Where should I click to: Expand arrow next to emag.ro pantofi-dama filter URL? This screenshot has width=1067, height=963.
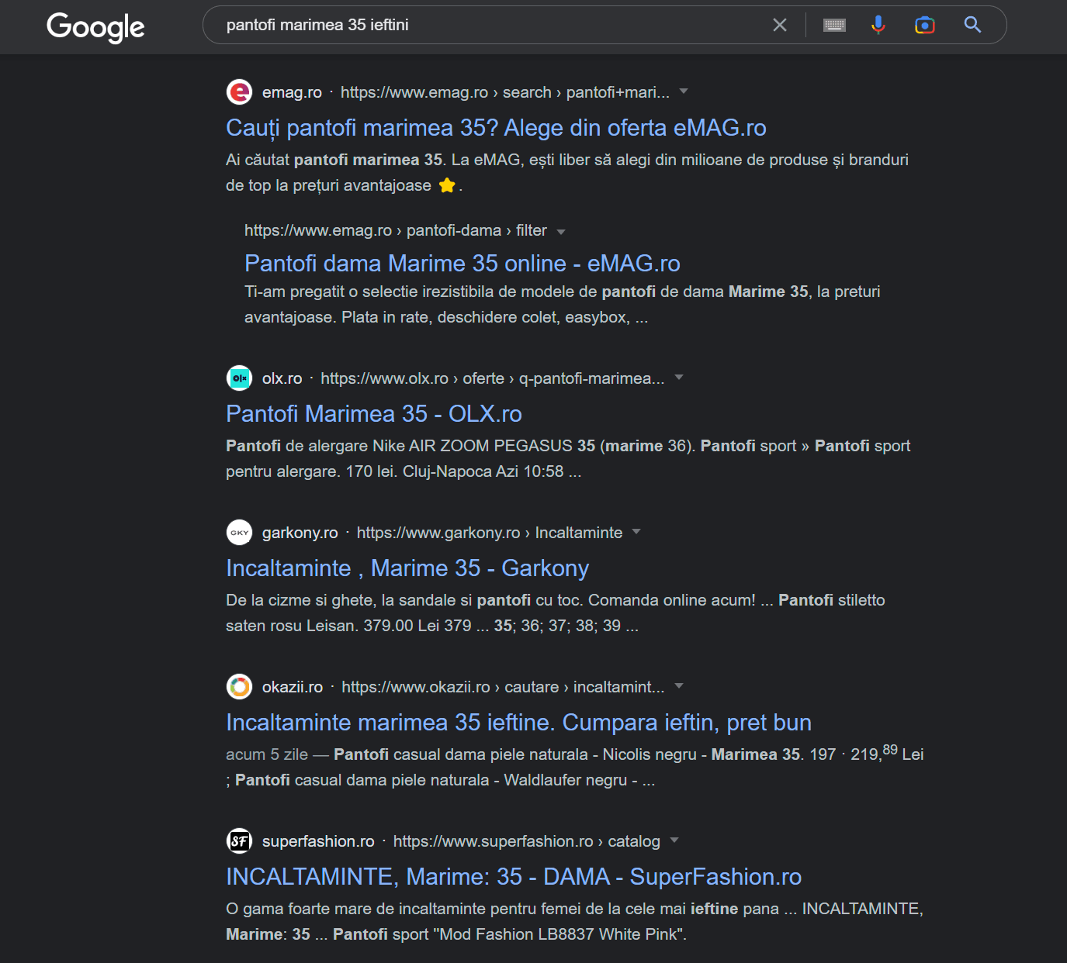point(561,231)
